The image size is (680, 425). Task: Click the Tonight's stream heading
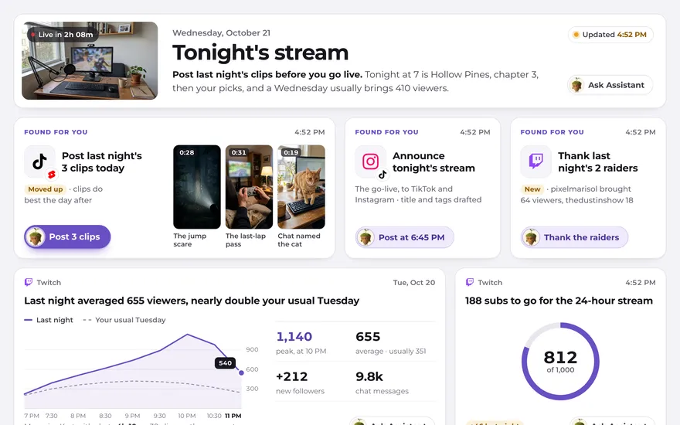point(260,53)
